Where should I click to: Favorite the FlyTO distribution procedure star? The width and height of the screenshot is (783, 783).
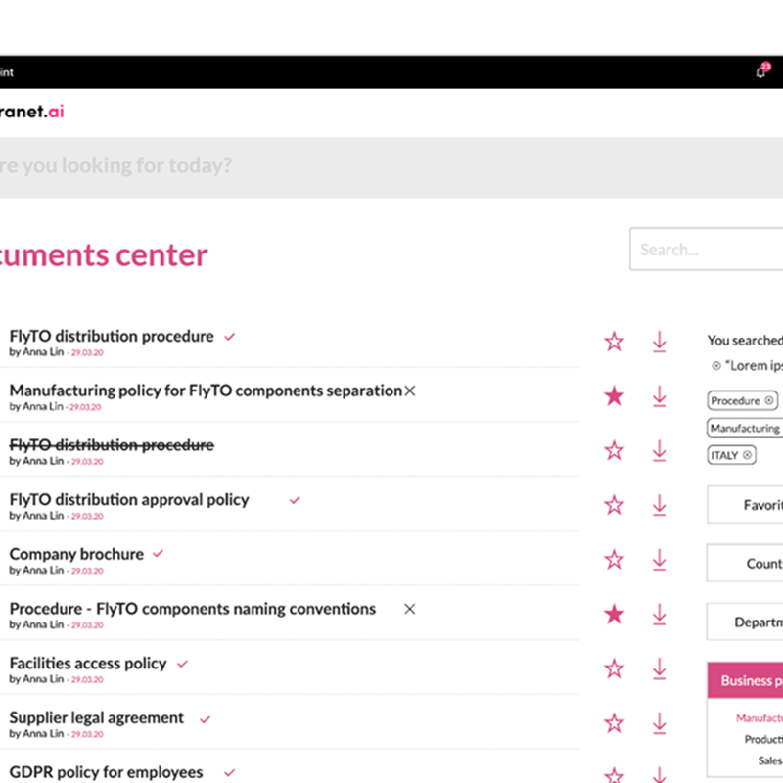tap(614, 342)
